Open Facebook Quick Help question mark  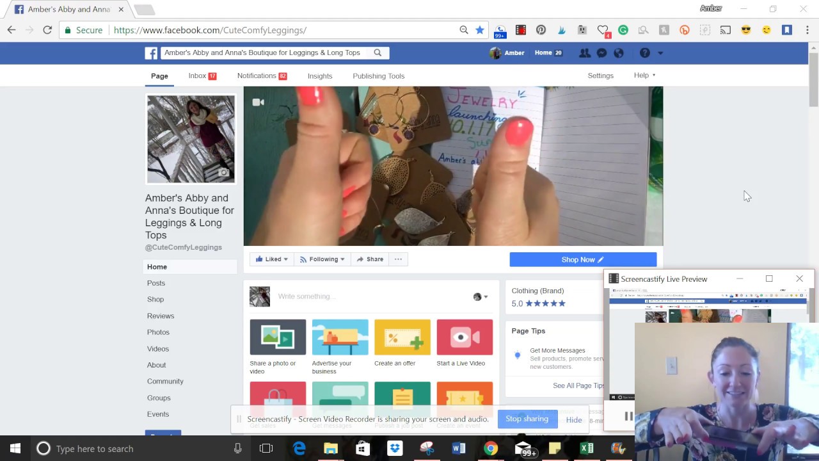pos(645,53)
